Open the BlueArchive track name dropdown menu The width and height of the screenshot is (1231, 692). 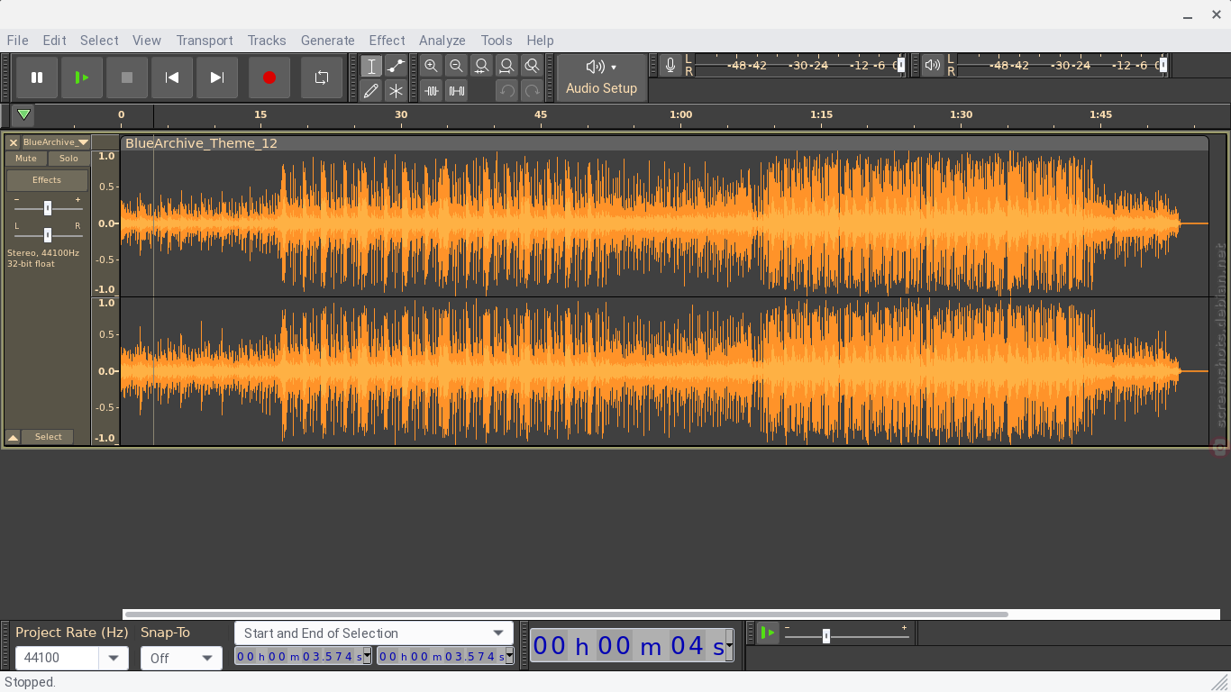pyautogui.click(x=56, y=142)
